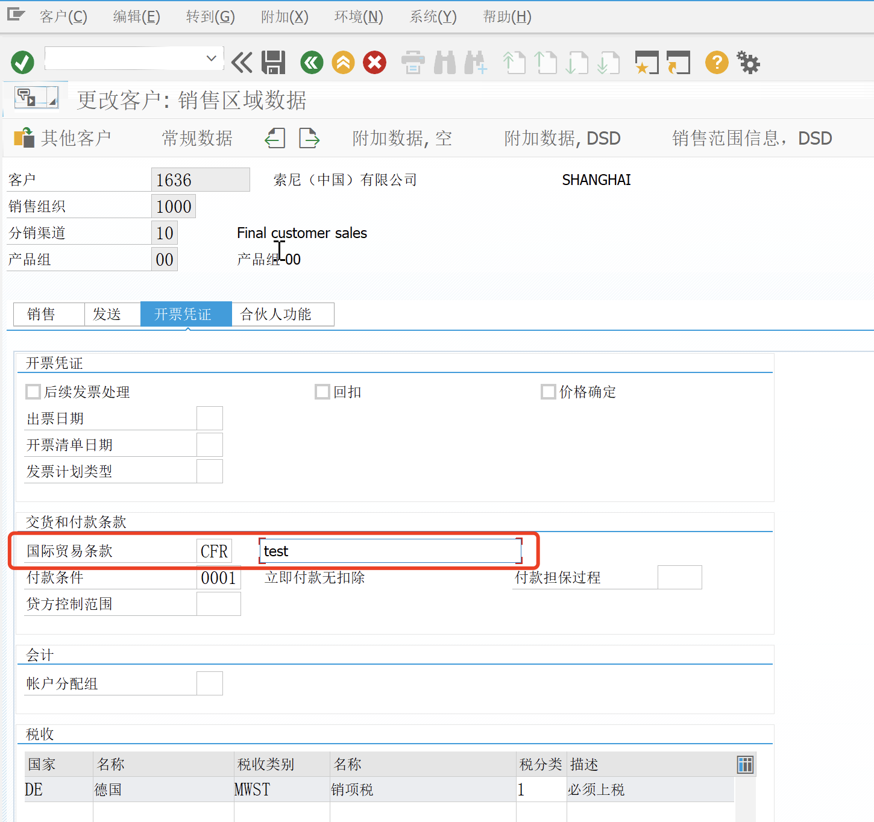Click the 客户 number field 1636
Screen dimensions: 874x822
[x=201, y=180]
